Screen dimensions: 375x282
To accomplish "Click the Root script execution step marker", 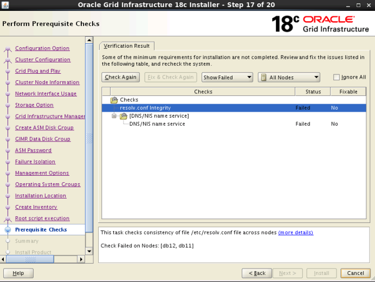I will click(8, 219).
